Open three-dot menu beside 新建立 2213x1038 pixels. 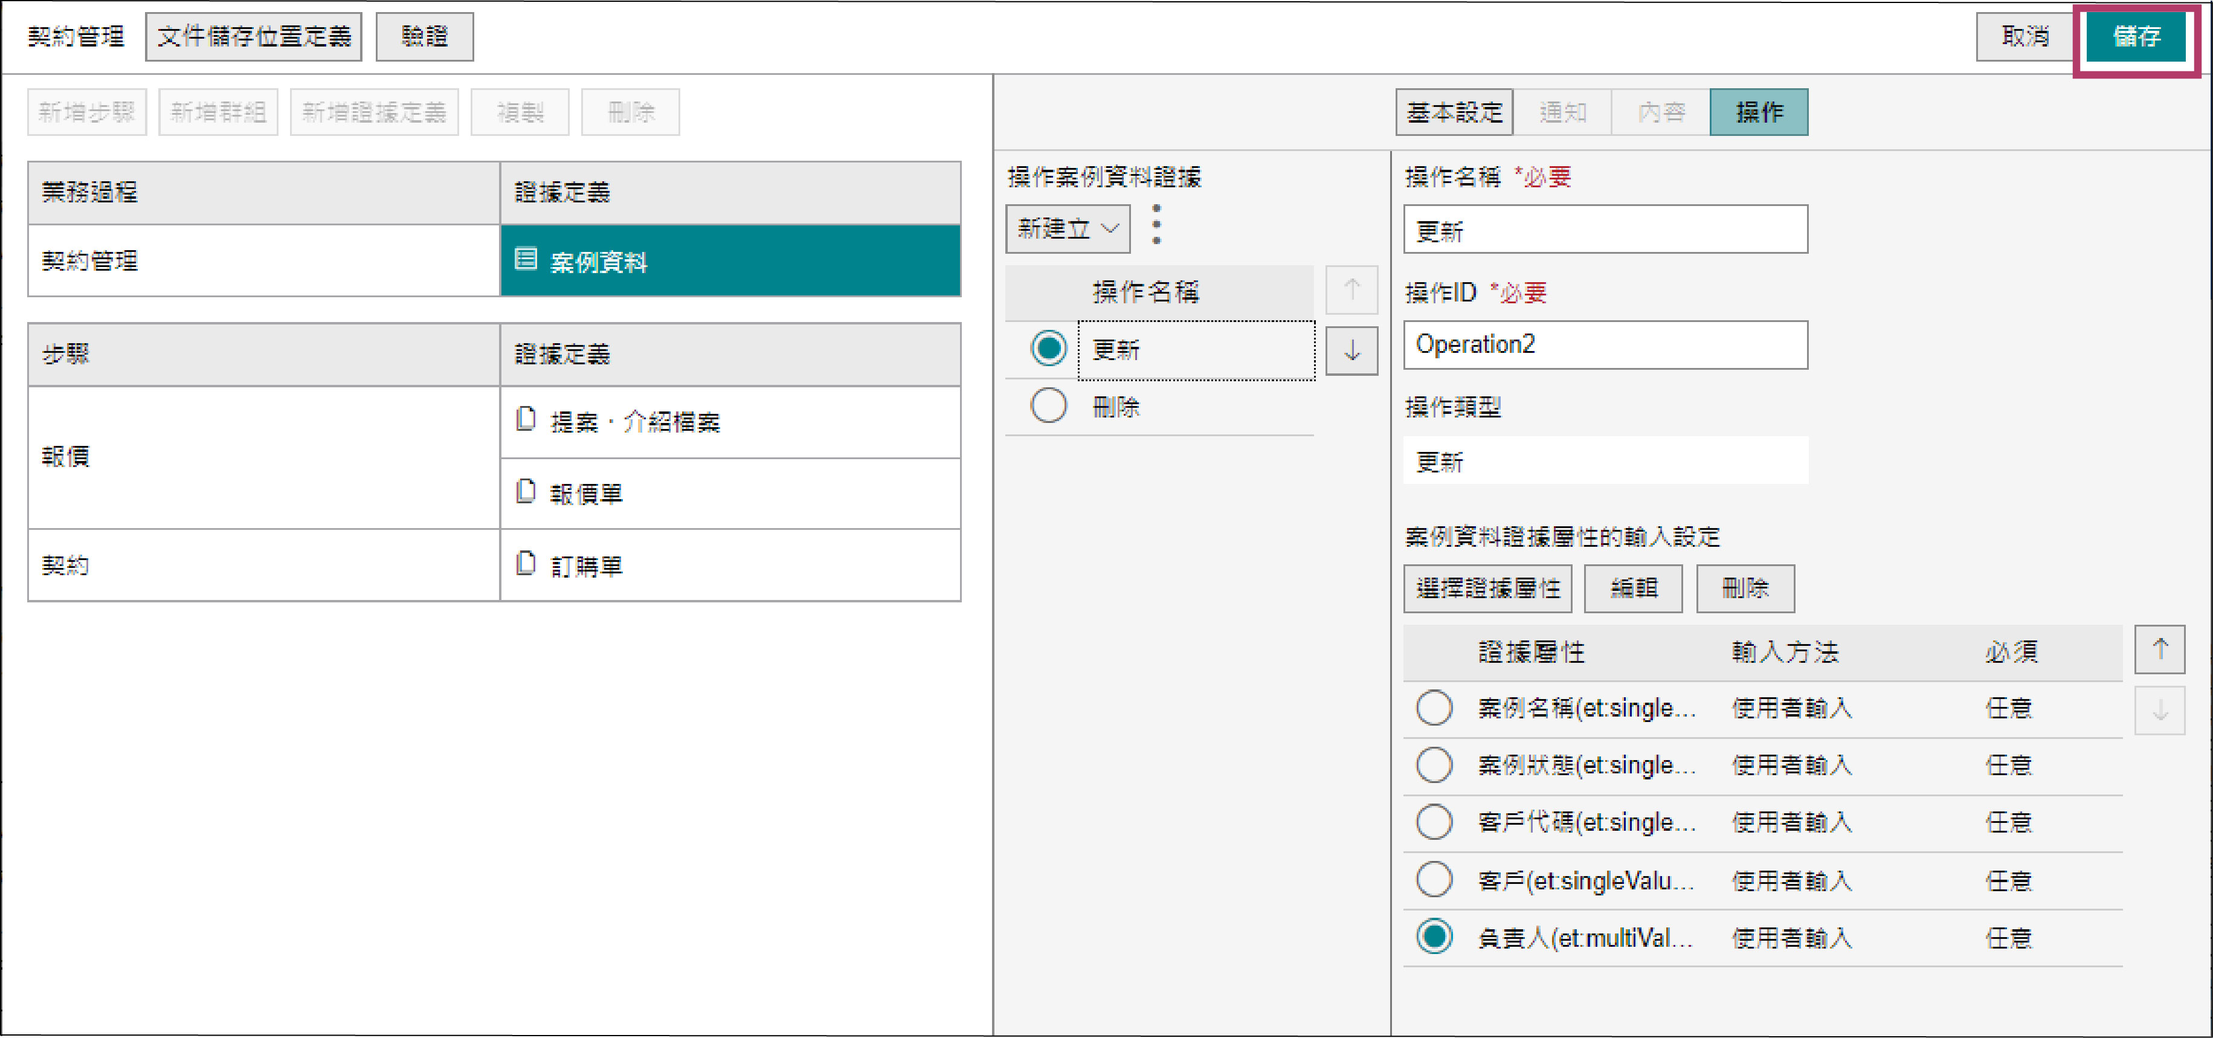[1156, 225]
